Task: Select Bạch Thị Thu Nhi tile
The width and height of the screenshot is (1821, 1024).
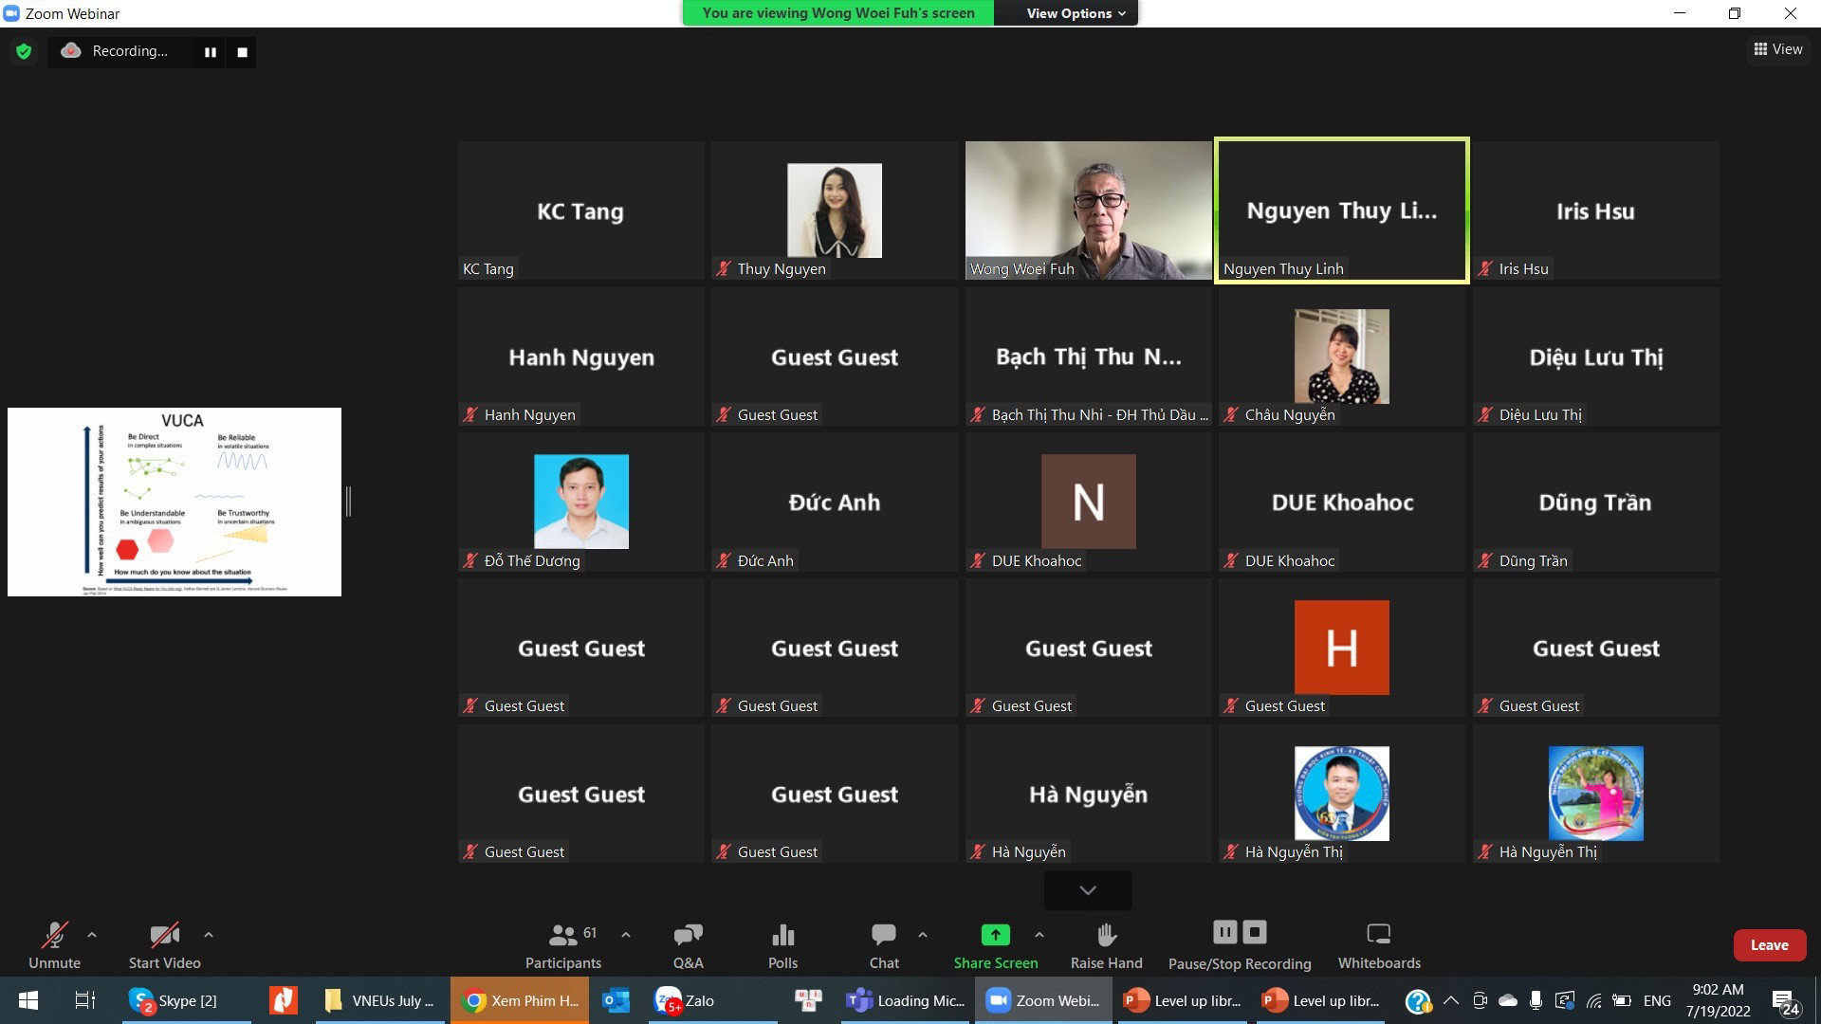Action: [x=1088, y=357]
